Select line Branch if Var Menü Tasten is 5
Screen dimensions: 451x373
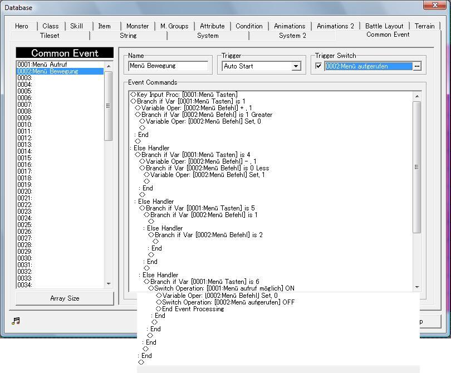point(197,208)
